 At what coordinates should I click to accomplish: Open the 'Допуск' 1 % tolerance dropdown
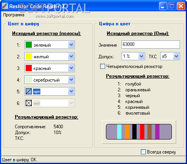(x=141, y=56)
